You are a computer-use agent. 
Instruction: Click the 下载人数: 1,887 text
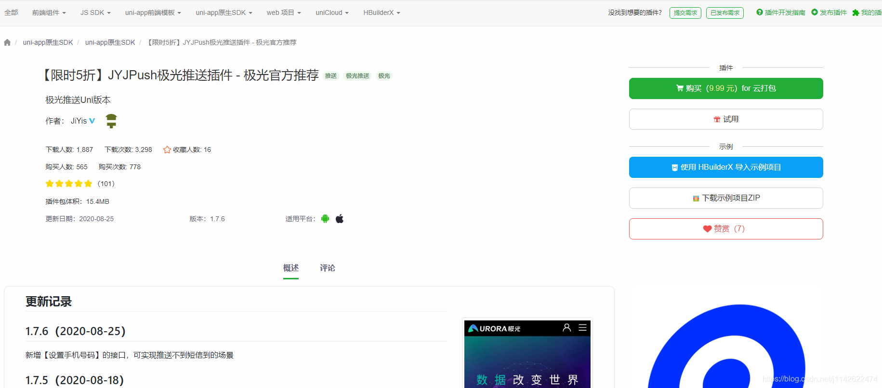point(69,150)
